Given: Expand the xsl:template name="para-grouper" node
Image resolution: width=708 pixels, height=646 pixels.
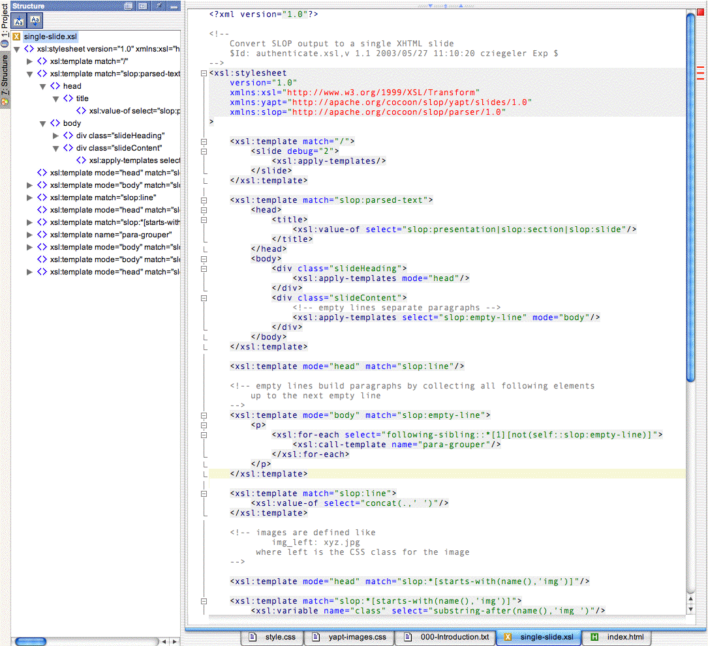Looking at the screenshot, I should point(29,235).
